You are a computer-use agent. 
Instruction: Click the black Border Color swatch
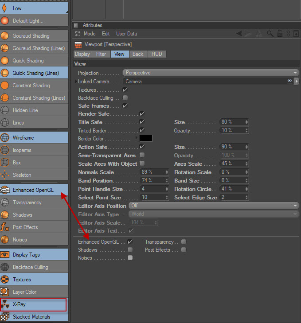(x=146, y=138)
